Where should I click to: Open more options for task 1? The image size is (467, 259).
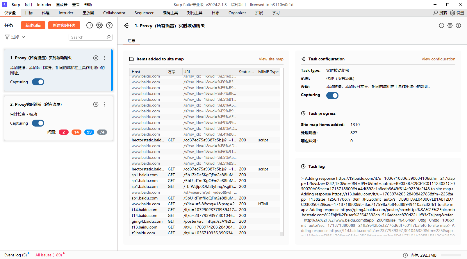pyautogui.click(x=104, y=58)
